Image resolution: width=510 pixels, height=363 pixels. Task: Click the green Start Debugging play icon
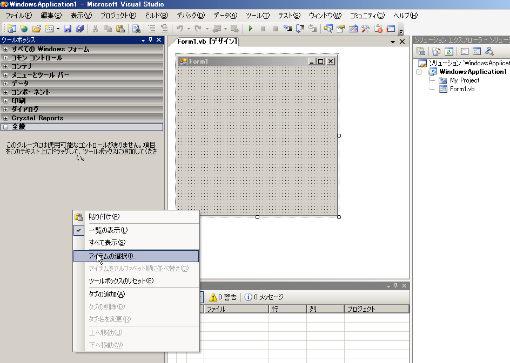(x=251, y=29)
